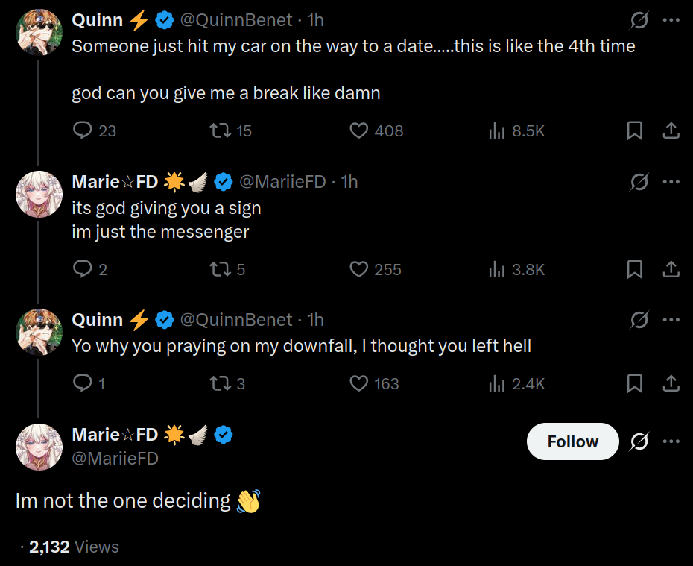Like Marie's "god giving you a sign" reply
Screen dimensions: 693x566
pyautogui.click(x=359, y=269)
